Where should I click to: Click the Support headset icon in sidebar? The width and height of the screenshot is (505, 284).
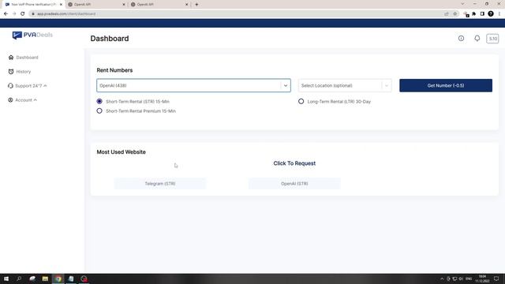[x=10, y=86]
